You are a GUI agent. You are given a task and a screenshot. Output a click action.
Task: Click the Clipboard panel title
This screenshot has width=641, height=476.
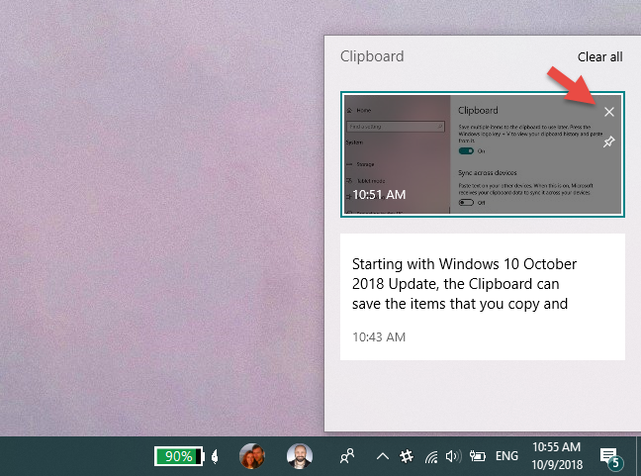pyautogui.click(x=372, y=56)
